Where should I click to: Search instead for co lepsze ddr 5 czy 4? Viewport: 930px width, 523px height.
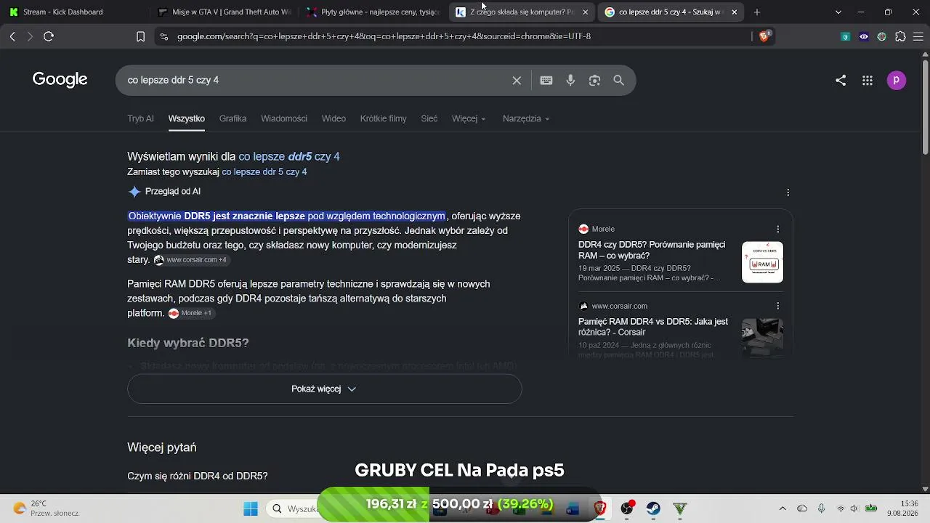[264, 172]
